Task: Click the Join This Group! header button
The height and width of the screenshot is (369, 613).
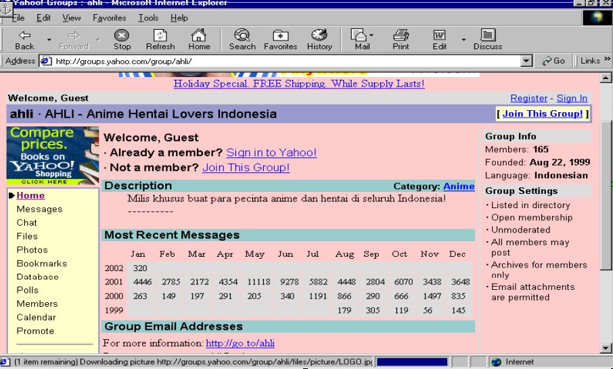Action: coord(543,114)
